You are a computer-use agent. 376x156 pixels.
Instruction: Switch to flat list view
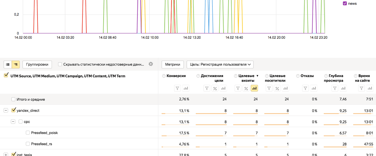click(8, 64)
